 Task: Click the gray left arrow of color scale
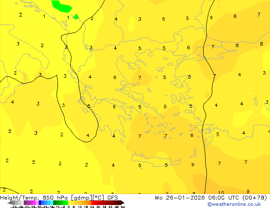(10, 202)
